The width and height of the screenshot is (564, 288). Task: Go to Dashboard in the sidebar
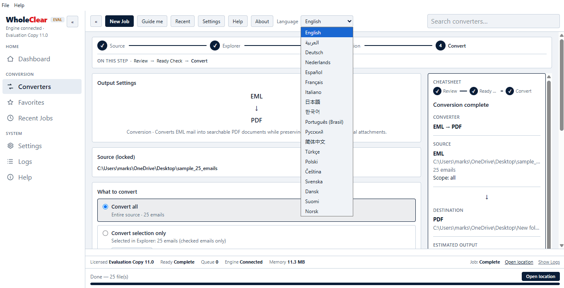coord(42,59)
